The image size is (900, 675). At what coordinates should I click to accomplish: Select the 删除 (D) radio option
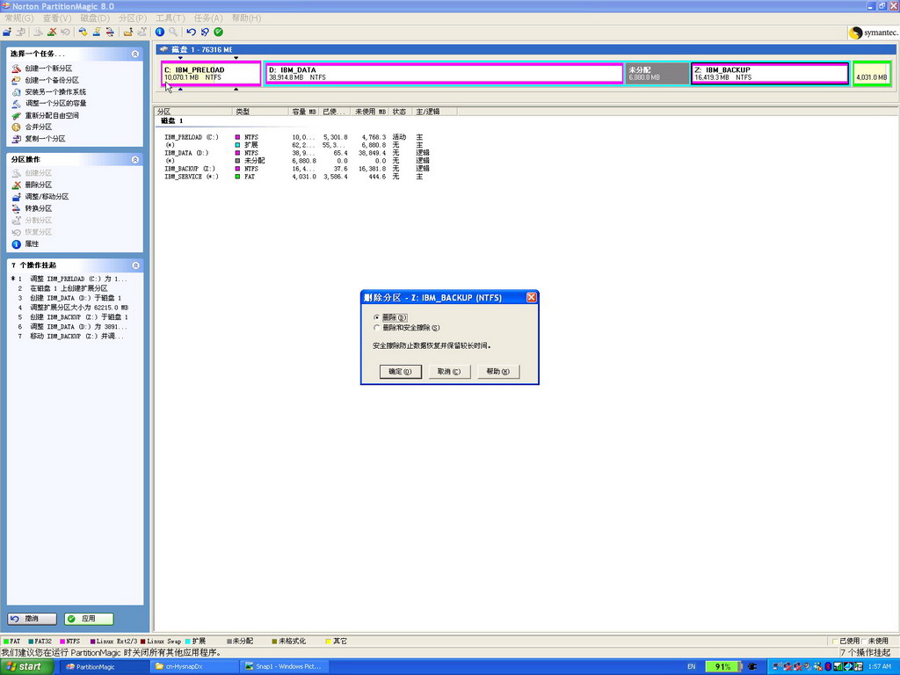click(377, 317)
